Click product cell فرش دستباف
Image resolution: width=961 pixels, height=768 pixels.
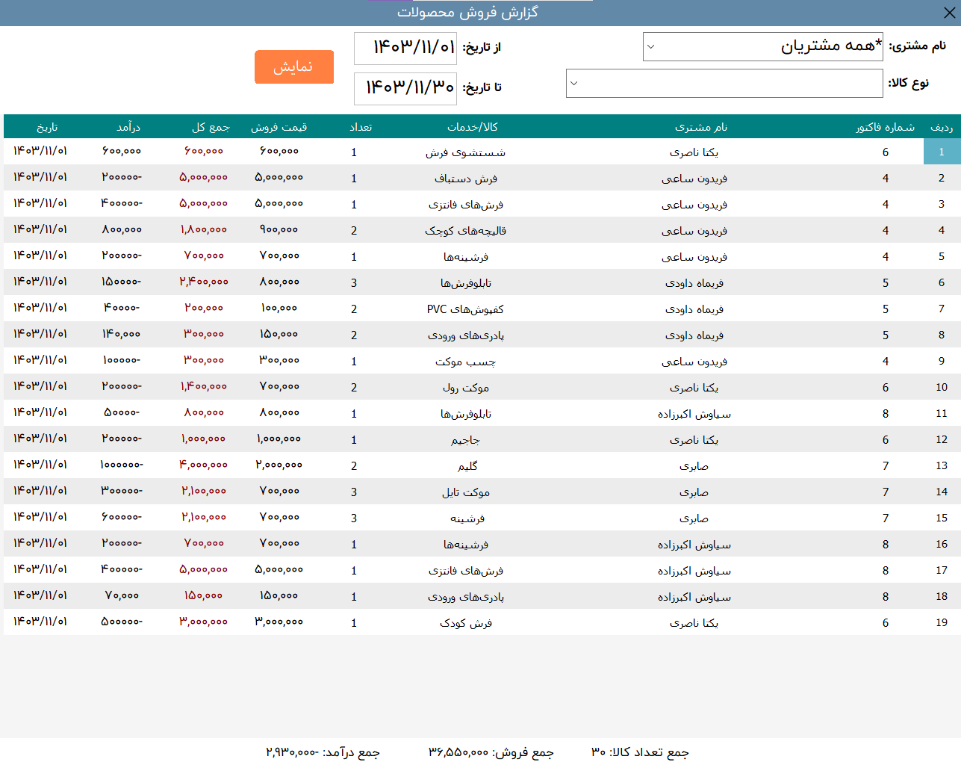click(465, 179)
